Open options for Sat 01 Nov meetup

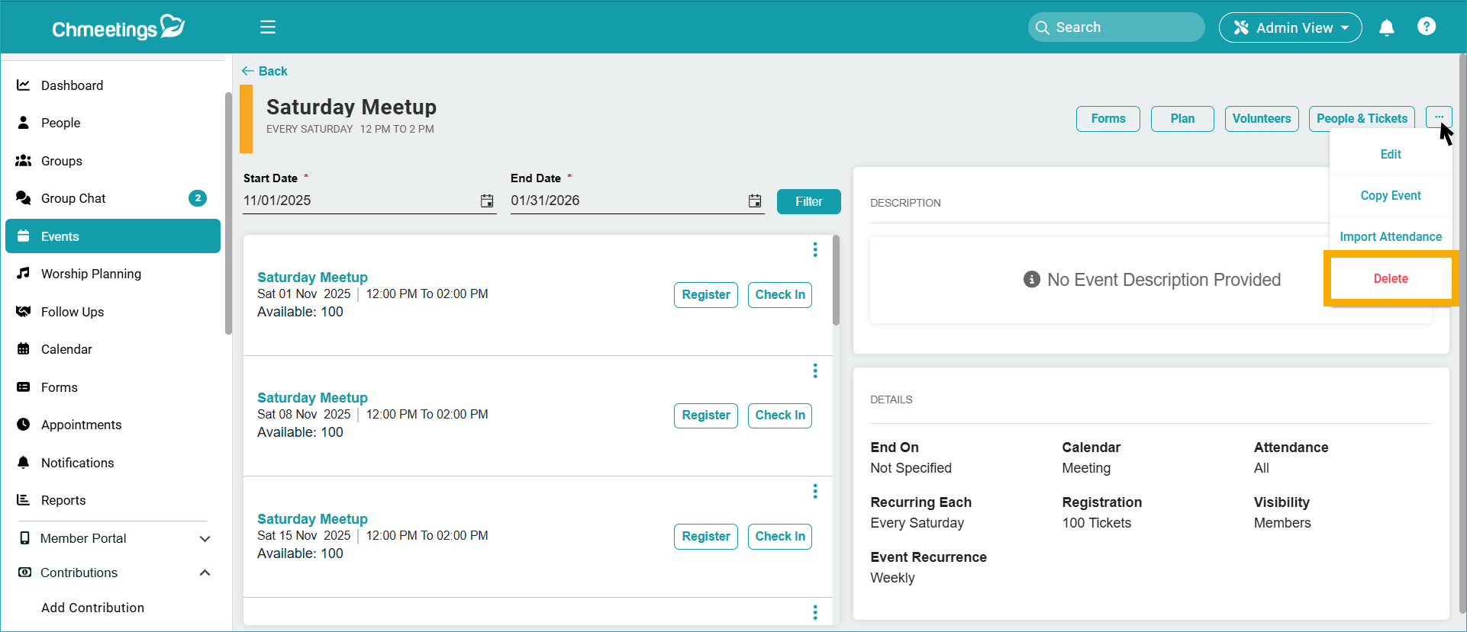(x=815, y=250)
